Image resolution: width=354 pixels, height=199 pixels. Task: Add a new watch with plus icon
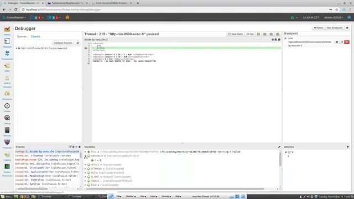pos(348,147)
